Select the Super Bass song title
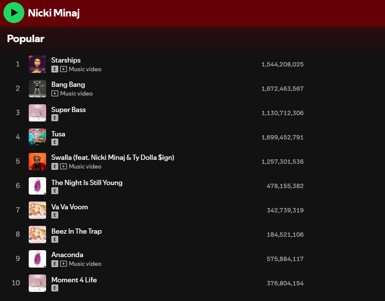This screenshot has width=385, height=301. [68, 109]
